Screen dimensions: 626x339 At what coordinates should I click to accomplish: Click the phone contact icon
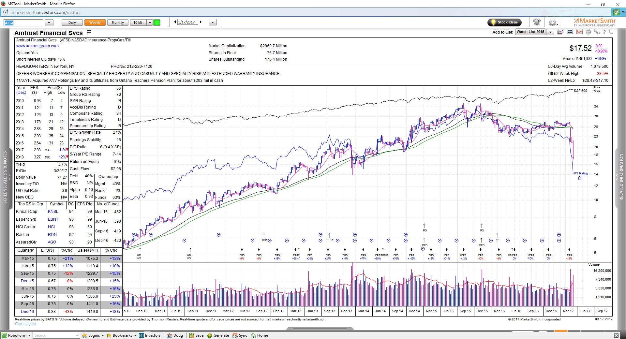[x=611, y=32]
